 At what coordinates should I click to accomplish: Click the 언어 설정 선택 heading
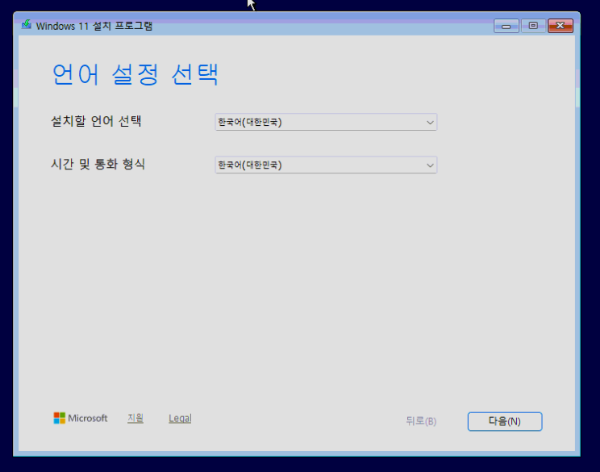click(135, 74)
